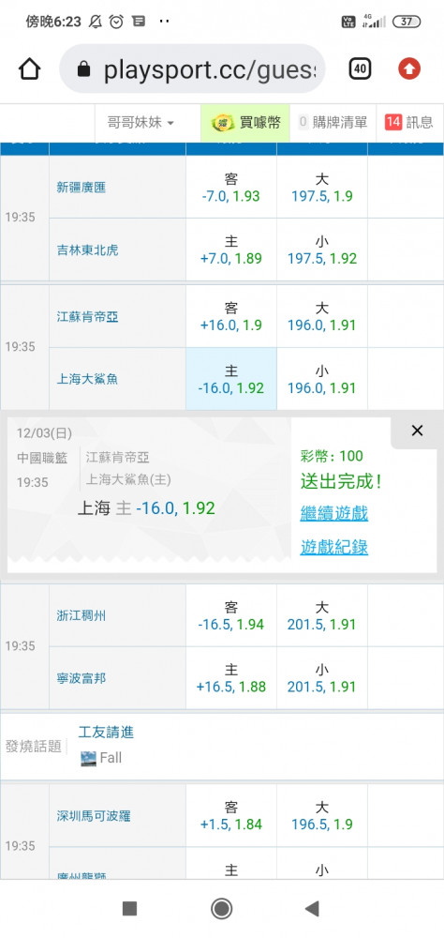The width and height of the screenshot is (444, 938).
Task: Tap the lock icon in address bar
Action: point(84,70)
